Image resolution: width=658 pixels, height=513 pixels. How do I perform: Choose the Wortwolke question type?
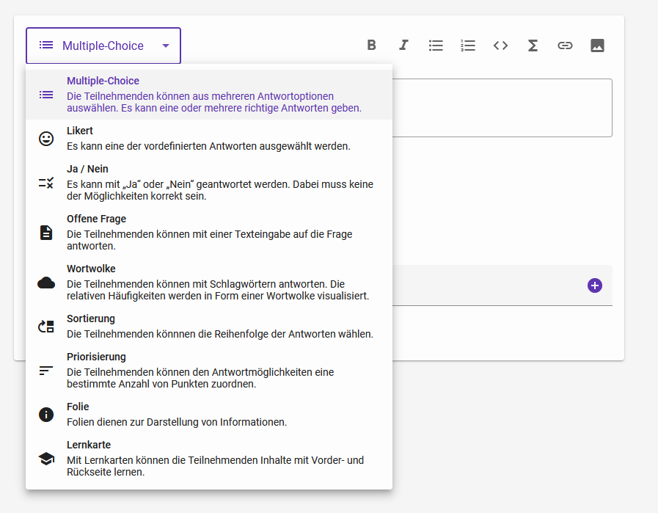pos(209,283)
